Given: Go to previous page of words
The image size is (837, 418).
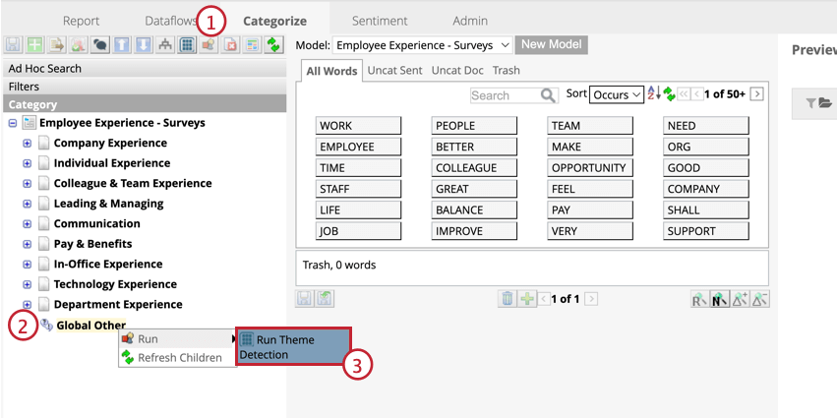Looking at the screenshot, I should 697,94.
